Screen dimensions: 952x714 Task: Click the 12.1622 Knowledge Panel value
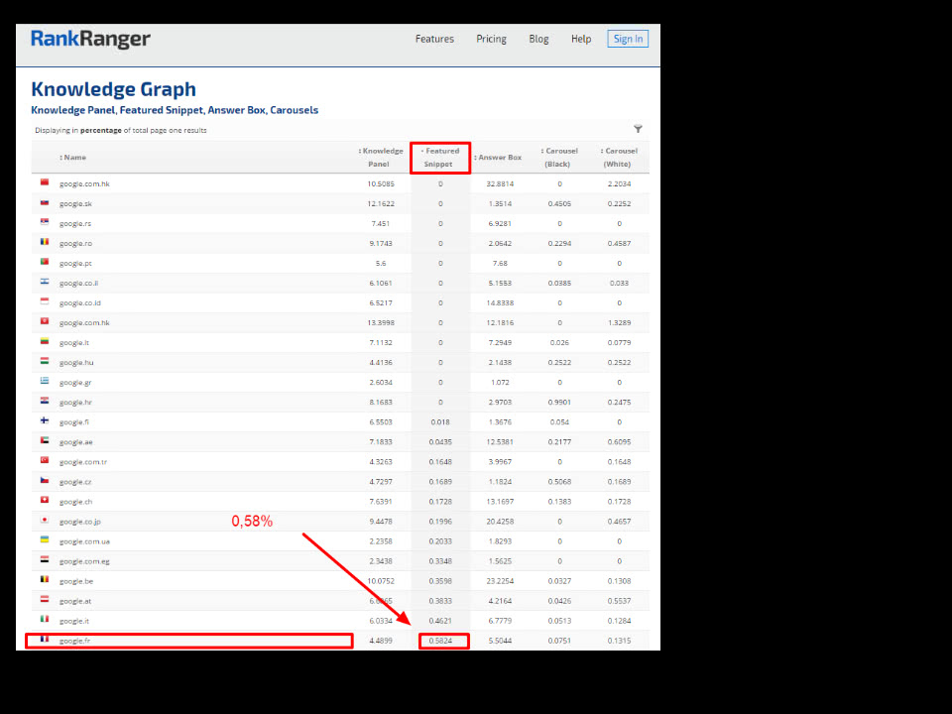pyautogui.click(x=381, y=203)
